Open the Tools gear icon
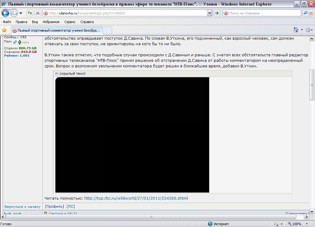315x227 pixels. tap(308, 30)
